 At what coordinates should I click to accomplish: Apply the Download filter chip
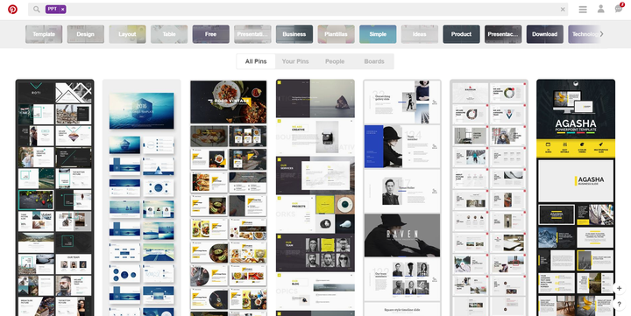coord(545,34)
